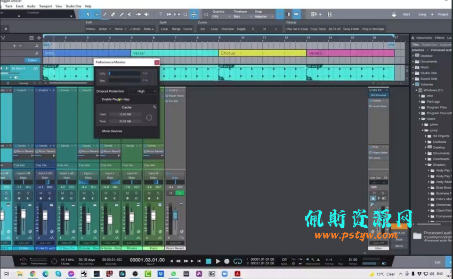The height and width of the screenshot is (279, 453).
Task: Click the Redo button
Action: click(x=148, y=29)
